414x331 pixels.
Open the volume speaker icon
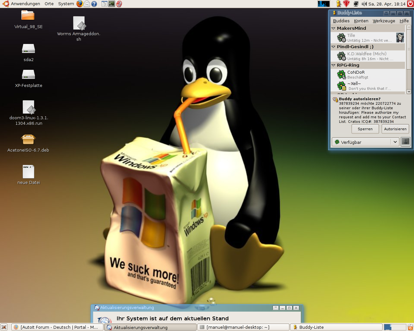[364, 4]
